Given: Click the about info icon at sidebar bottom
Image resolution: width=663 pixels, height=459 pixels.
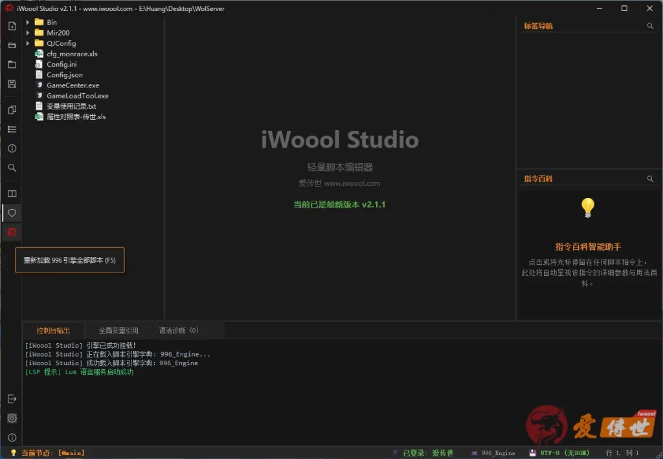Looking at the screenshot, I should [12, 438].
